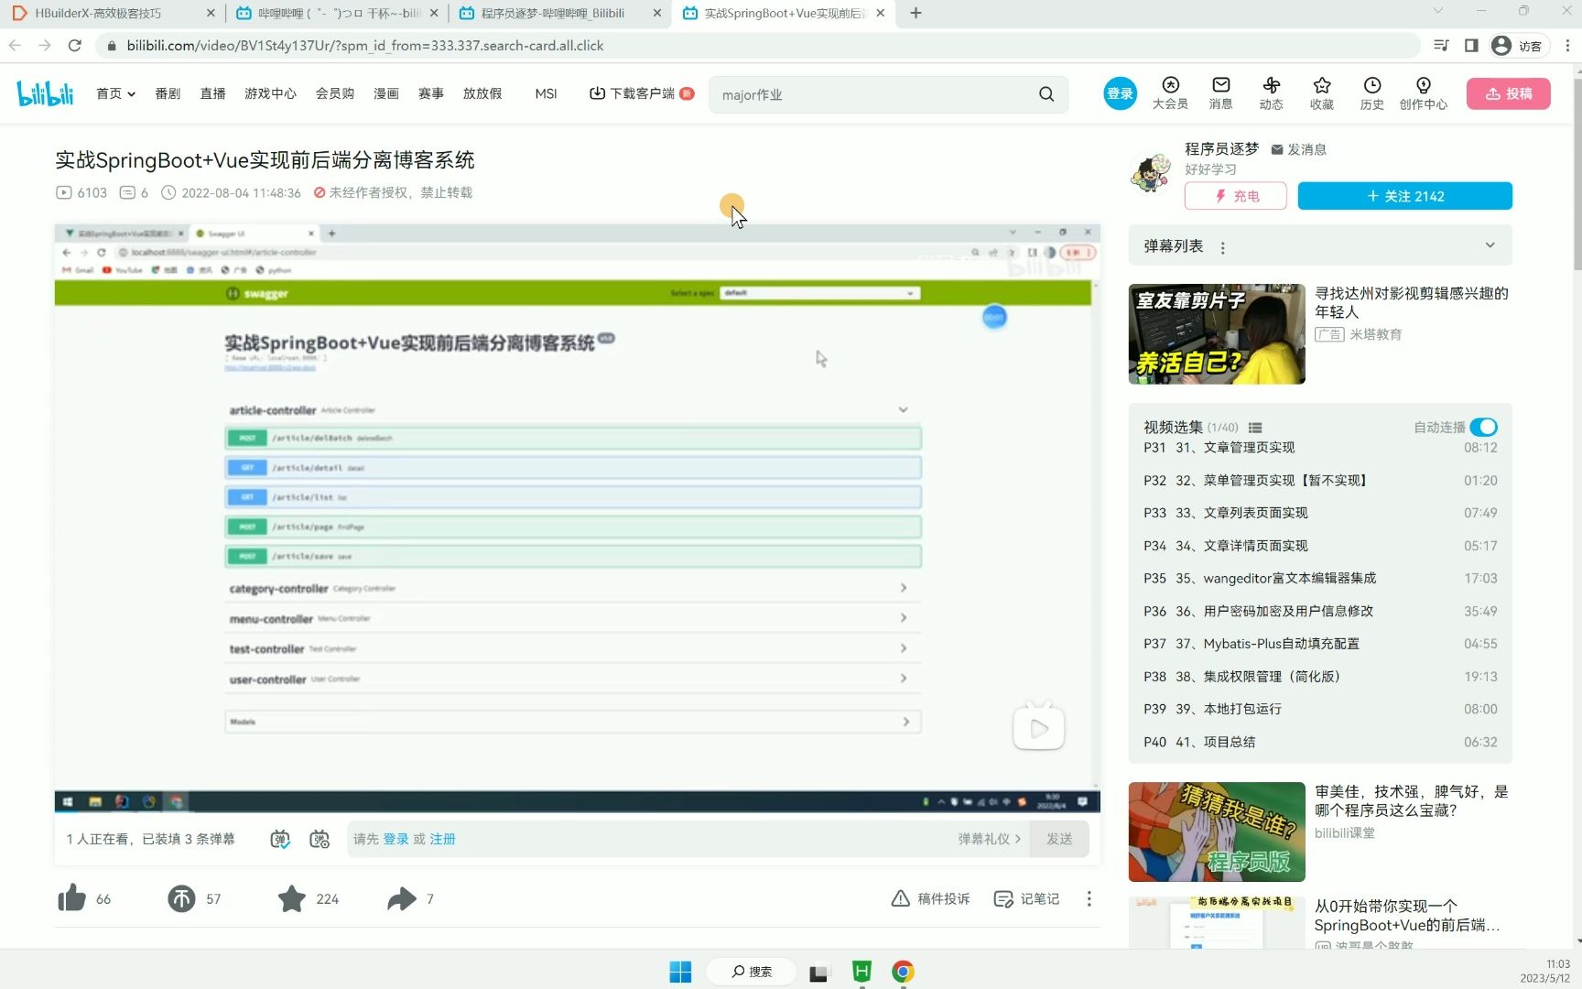This screenshot has width=1582, height=989.
Task: Open the 直播 menu item
Action: point(212,93)
